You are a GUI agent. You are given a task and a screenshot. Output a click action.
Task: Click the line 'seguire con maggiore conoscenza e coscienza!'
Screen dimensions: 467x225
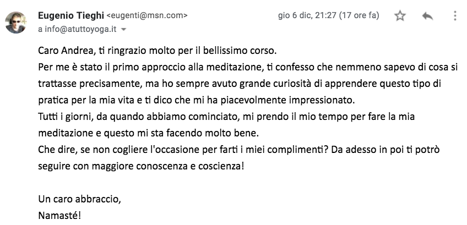141,166
